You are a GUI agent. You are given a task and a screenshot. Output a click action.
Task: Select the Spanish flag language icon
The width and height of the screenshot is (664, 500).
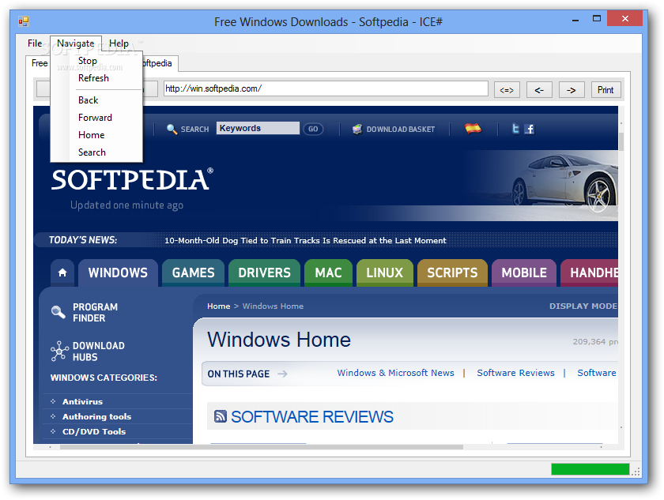click(473, 128)
